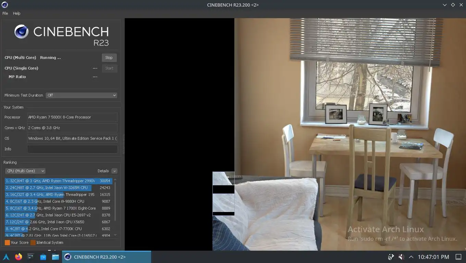466x263 pixels.
Task: Expand hidden system tray icons
Action: pyautogui.click(x=411, y=257)
